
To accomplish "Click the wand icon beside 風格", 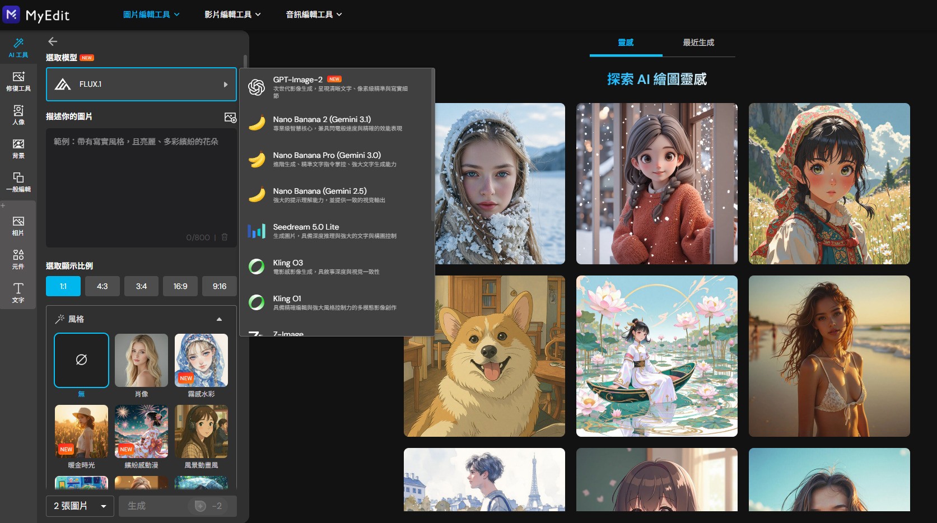I will coord(59,319).
